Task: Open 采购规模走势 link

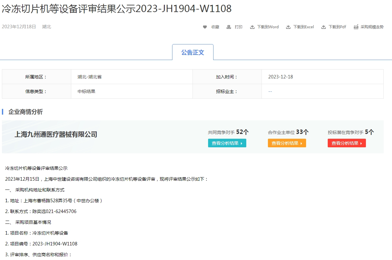Action: 372,27
